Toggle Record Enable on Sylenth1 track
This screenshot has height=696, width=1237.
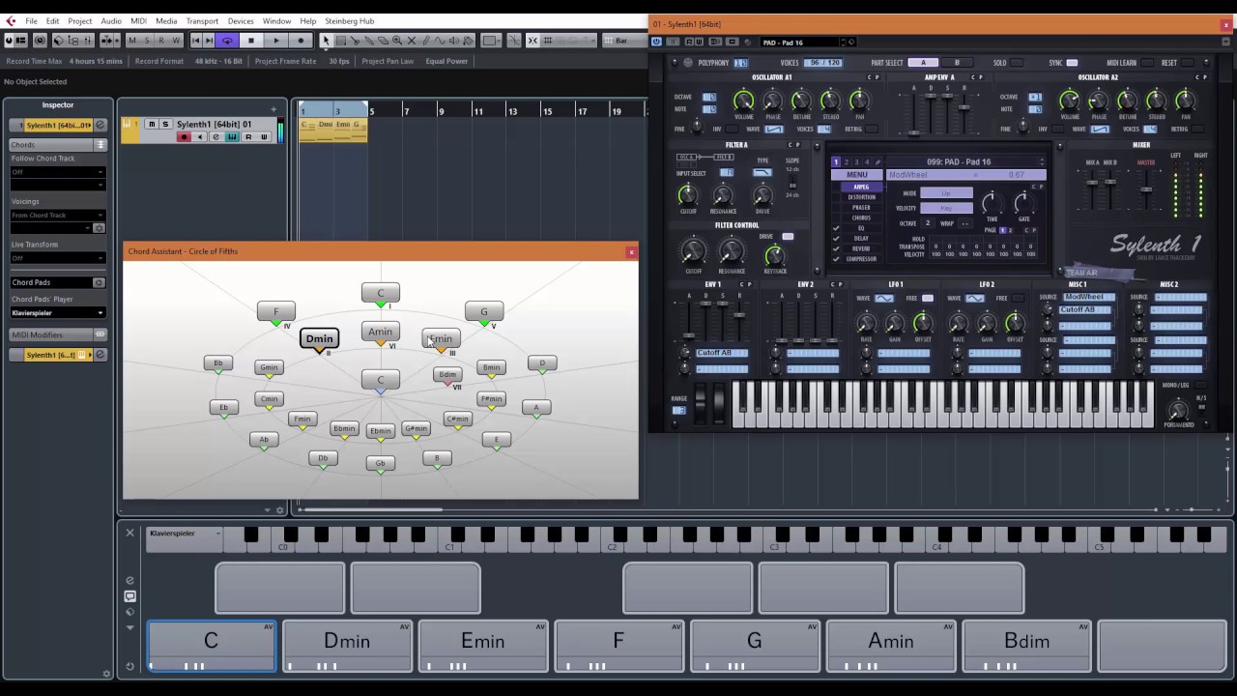184,136
